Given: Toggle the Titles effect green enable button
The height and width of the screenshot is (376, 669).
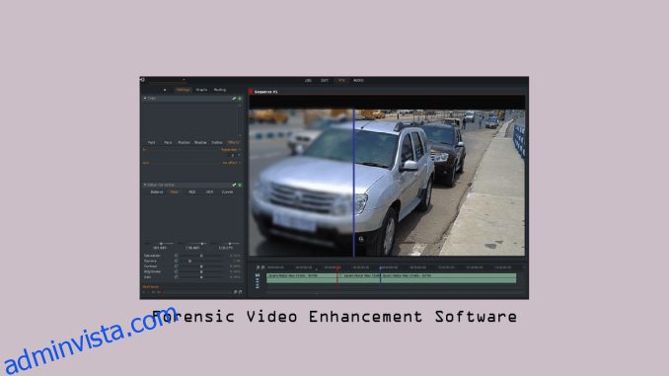Looking at the screenshot, I should point(240,99).
